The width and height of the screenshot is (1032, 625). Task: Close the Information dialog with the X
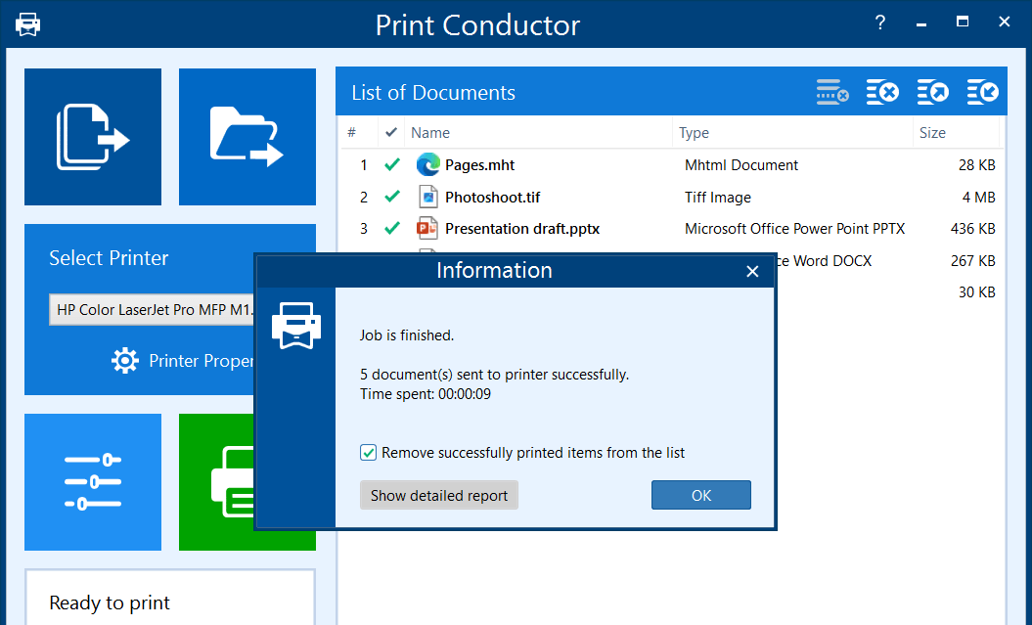[752, 271]
